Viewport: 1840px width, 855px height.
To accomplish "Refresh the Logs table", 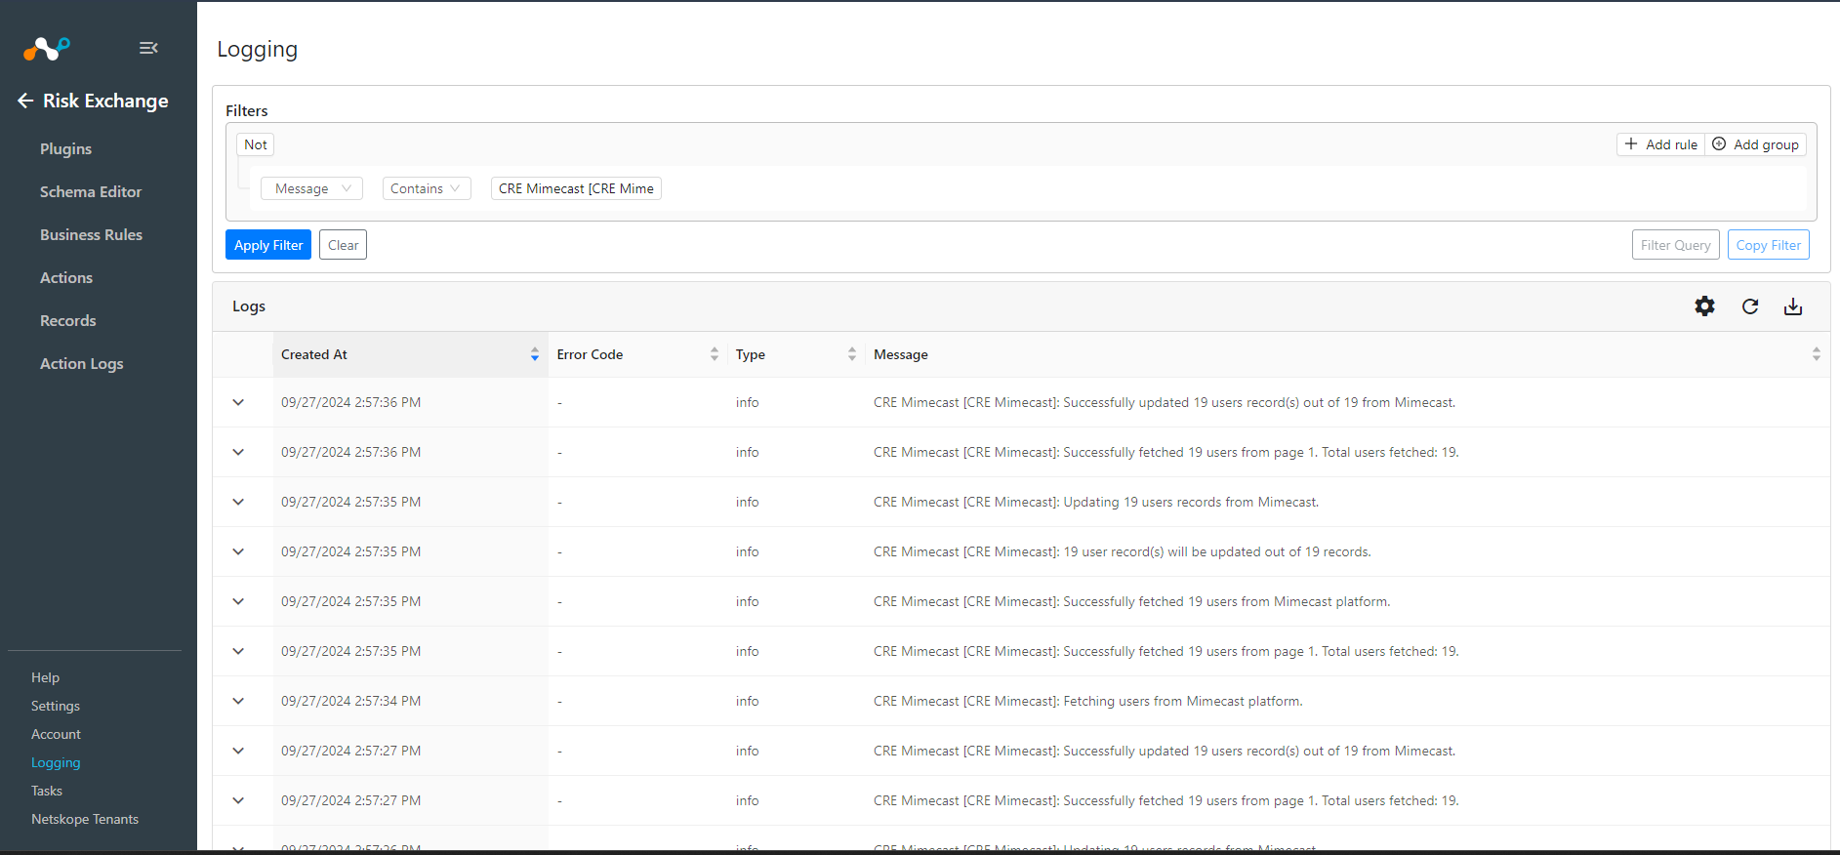I will (1750, 306).
